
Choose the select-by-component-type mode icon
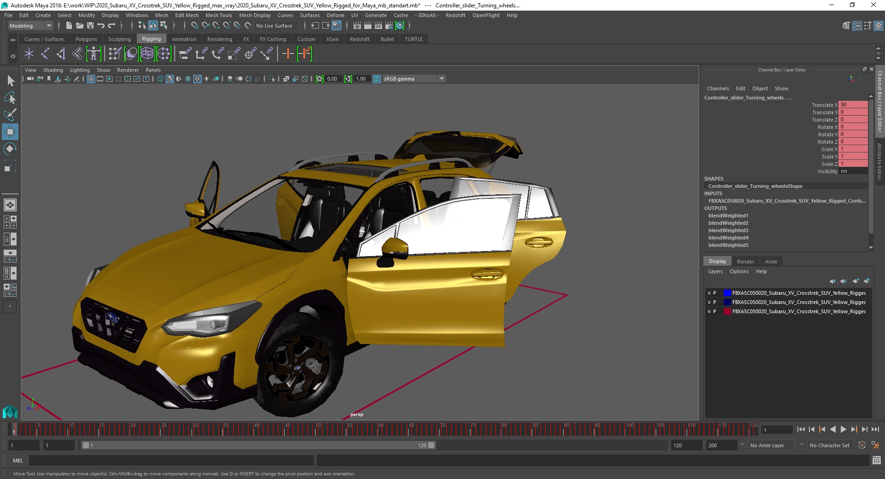coord(164,26)
